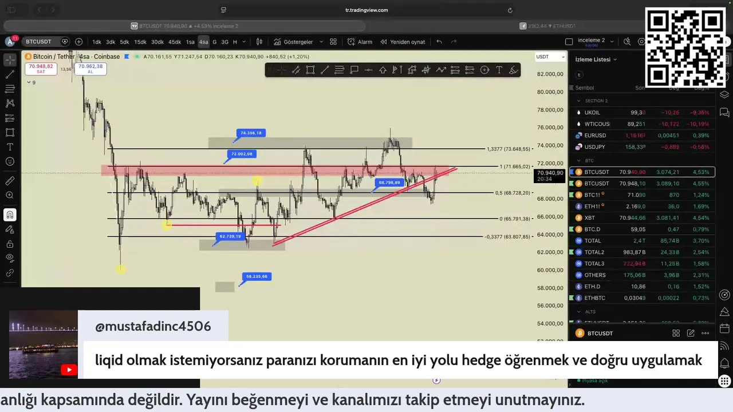733x412 pixels.
Task: Toggle the magnet mode
Action: tap(10, 215)
